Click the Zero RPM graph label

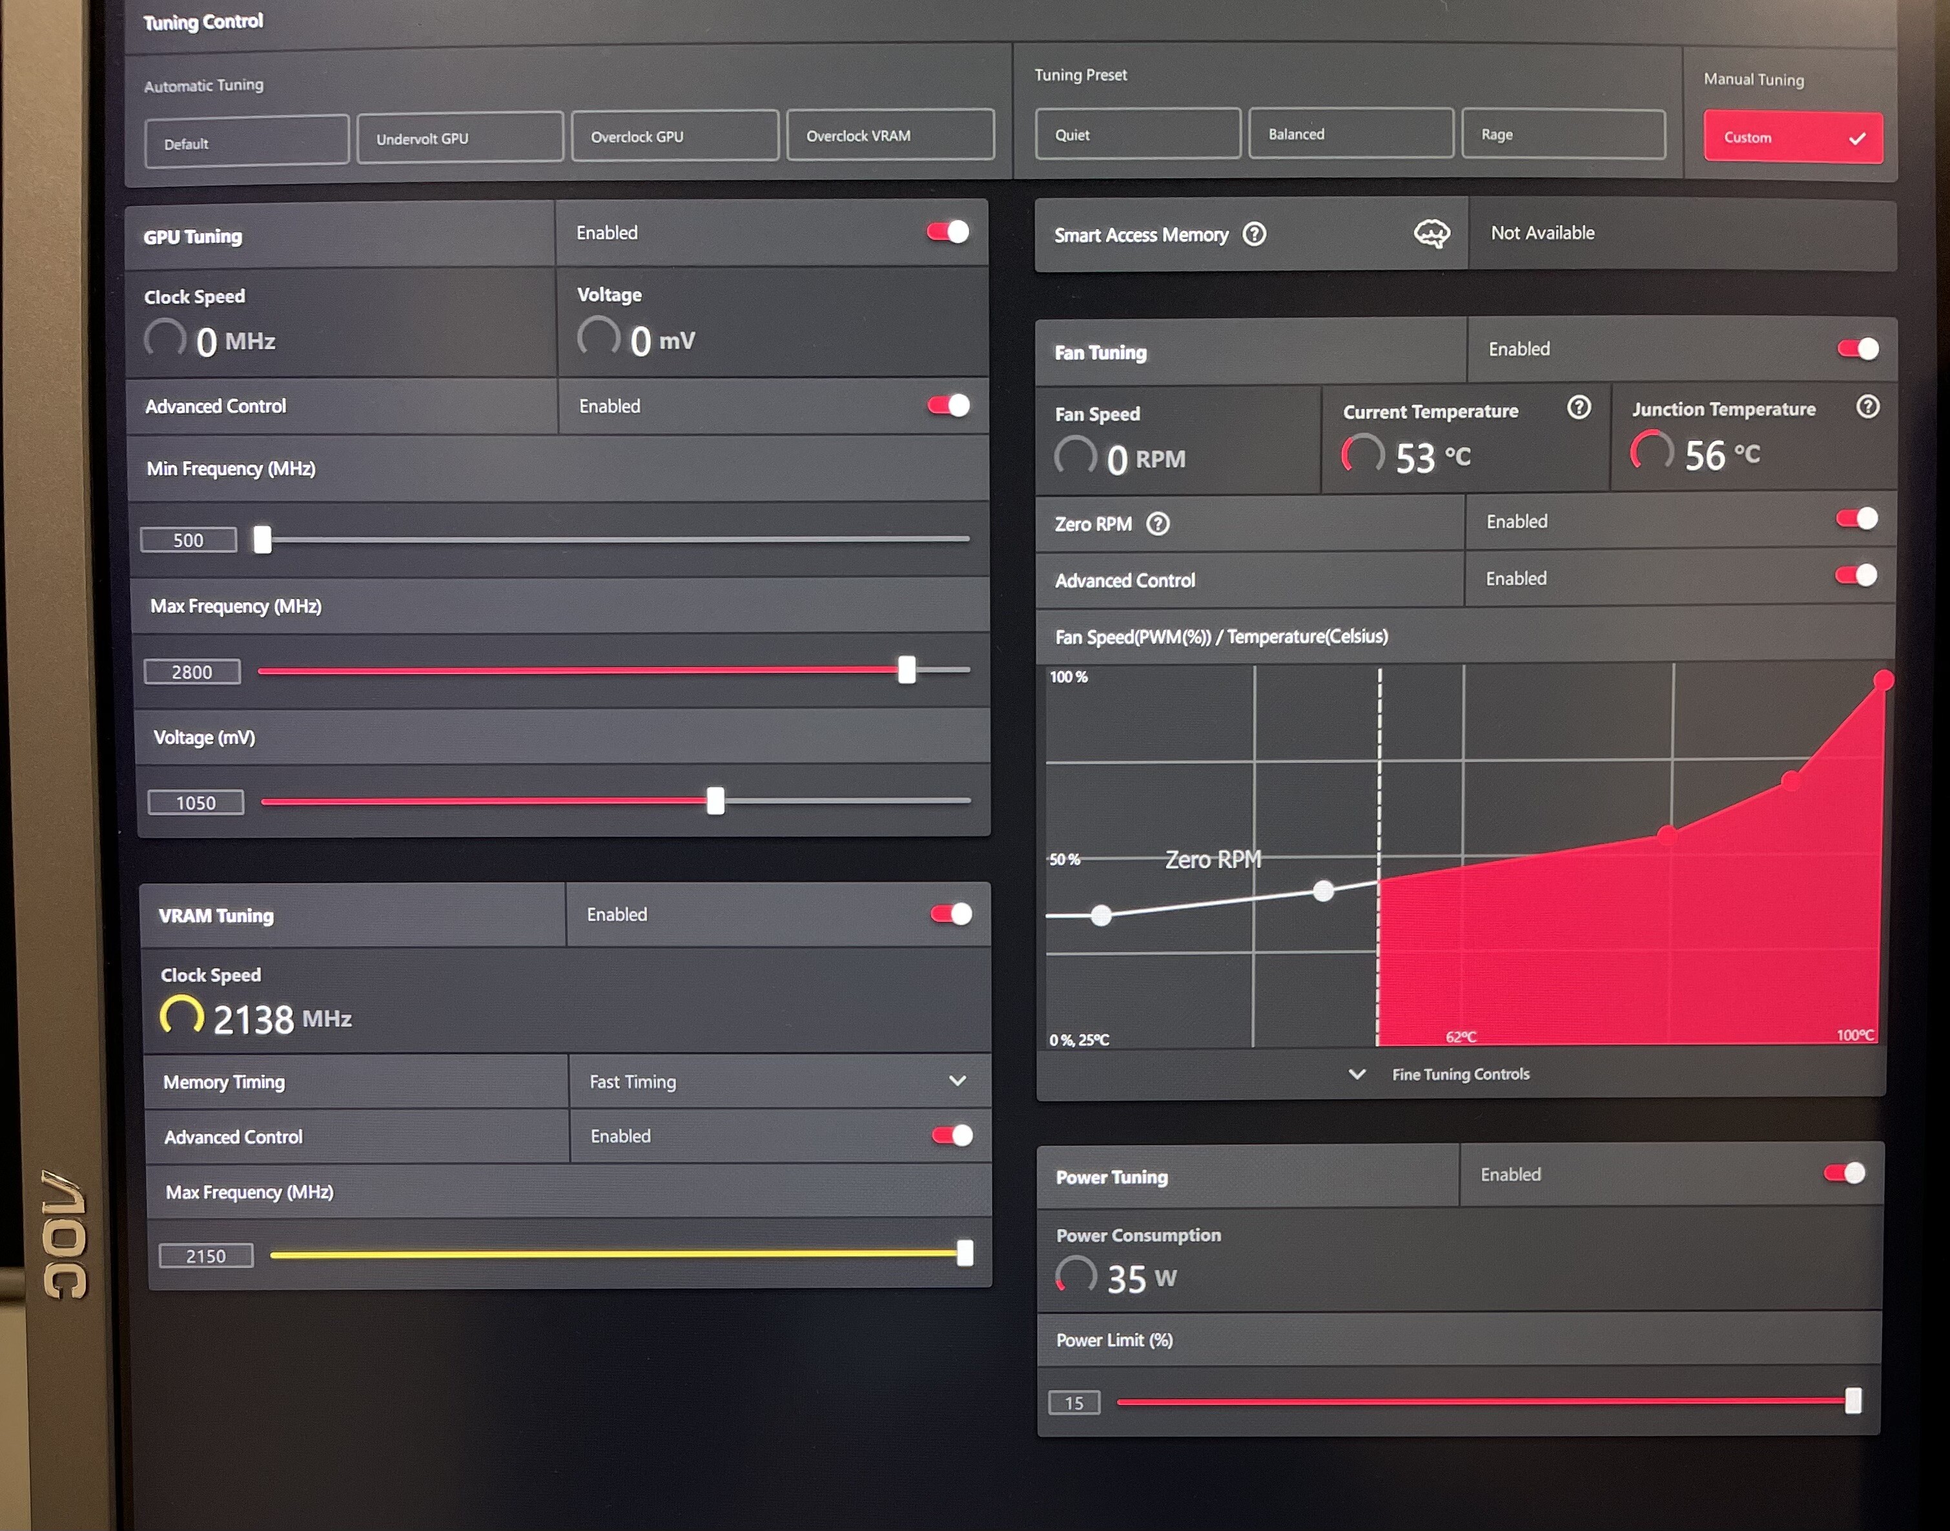[1213, 859]
